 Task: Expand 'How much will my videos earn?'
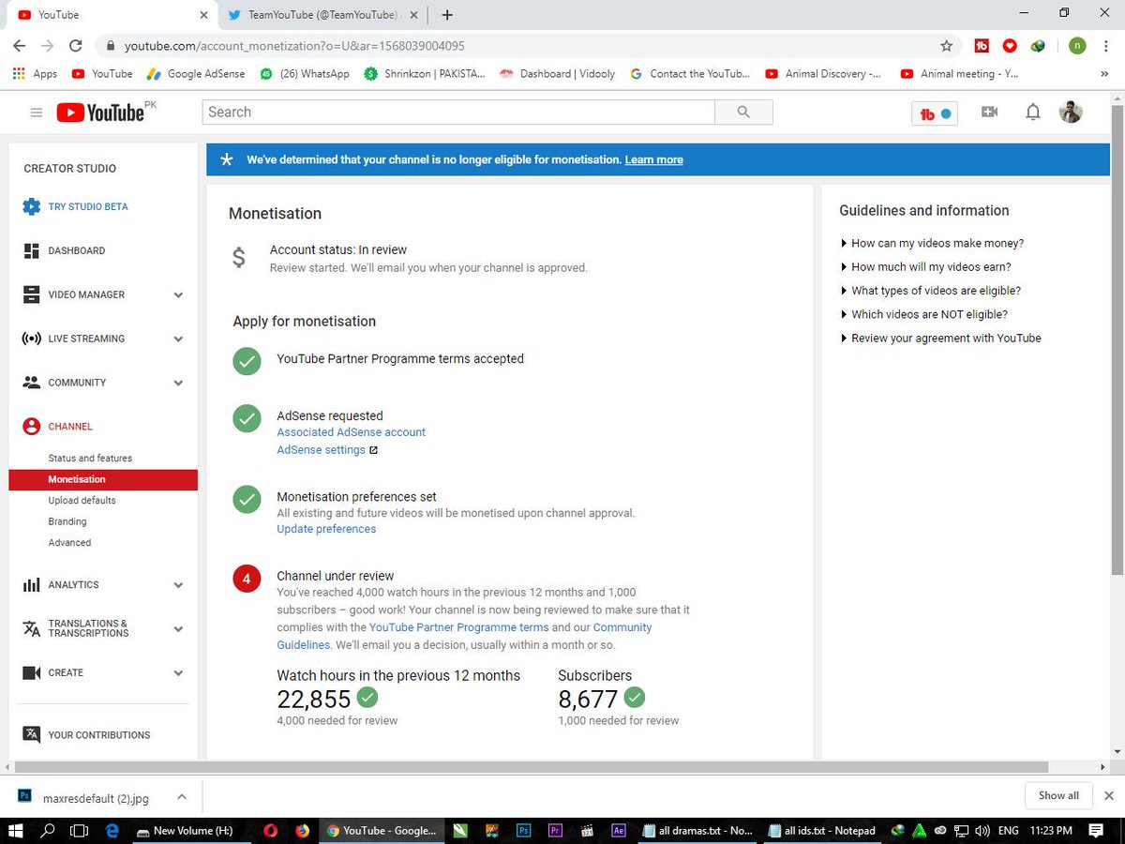click(x=926, y=267)
